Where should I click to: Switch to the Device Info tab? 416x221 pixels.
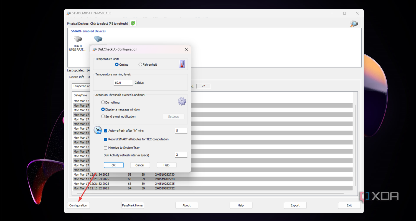coord(77,77)
